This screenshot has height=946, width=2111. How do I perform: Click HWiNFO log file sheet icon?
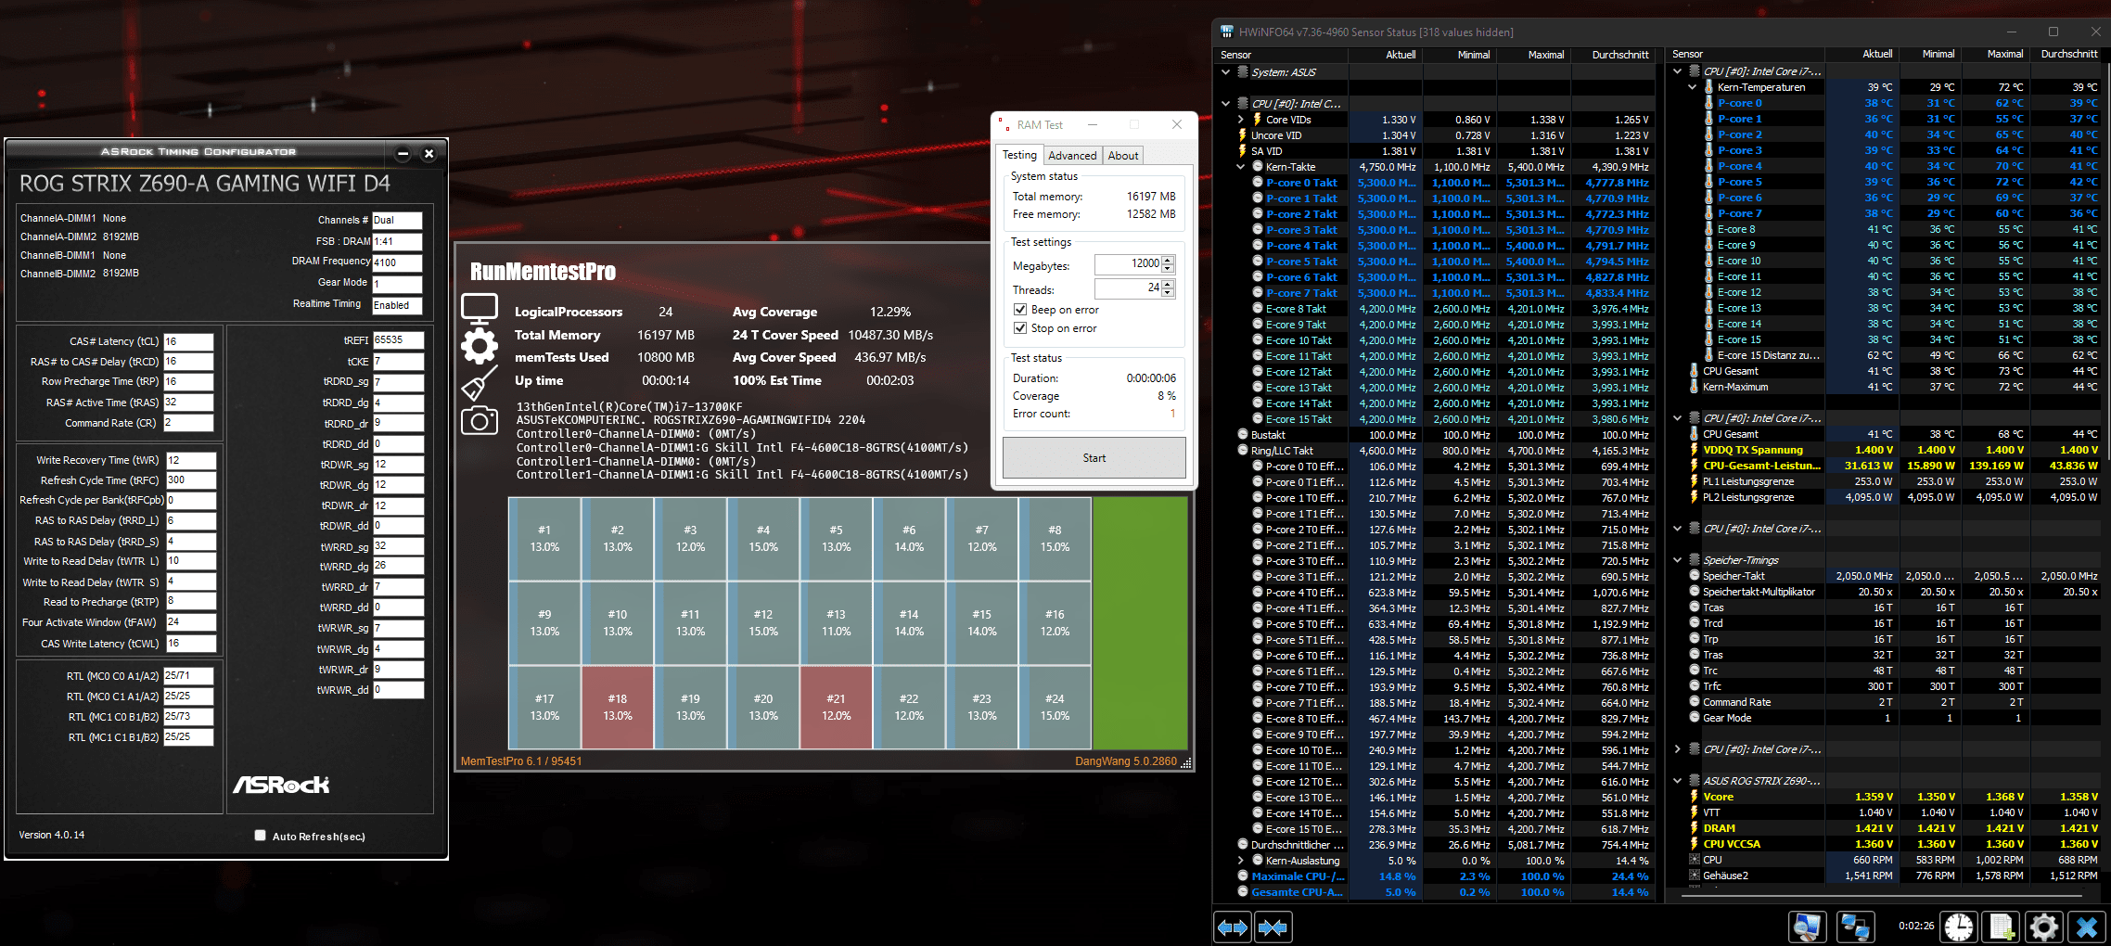coord(2002,927)
